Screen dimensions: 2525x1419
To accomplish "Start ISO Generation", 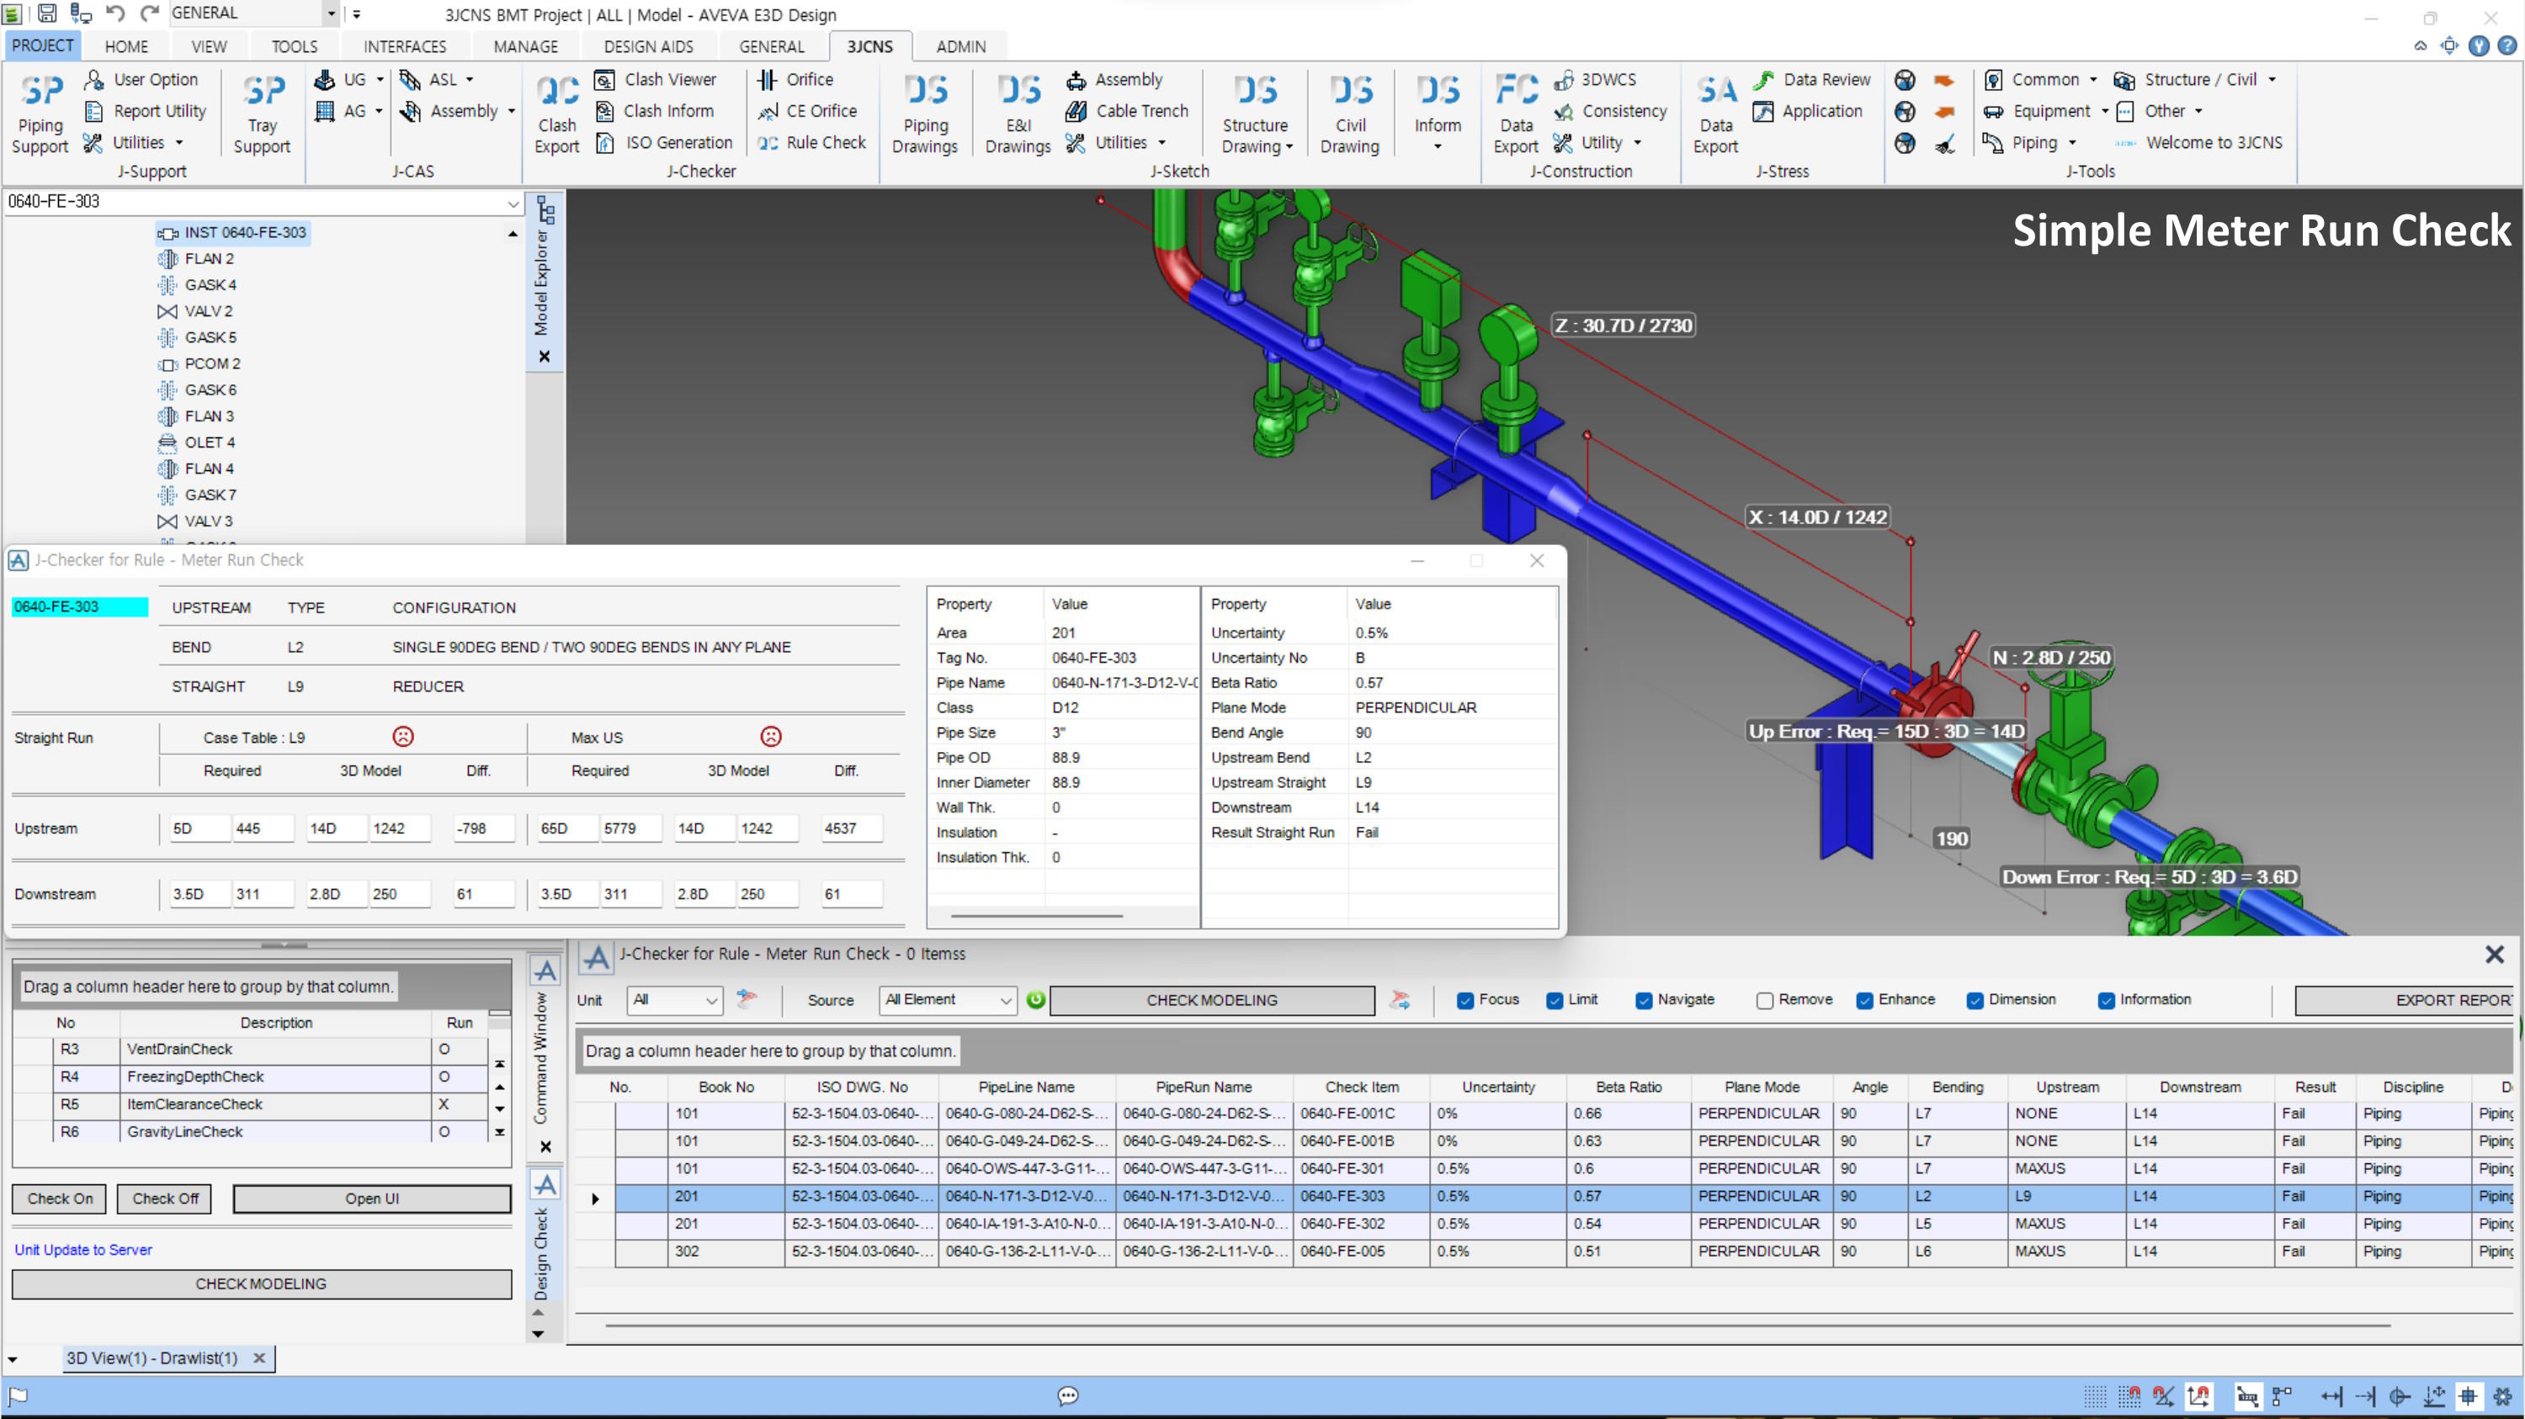I will coord(665,142).
